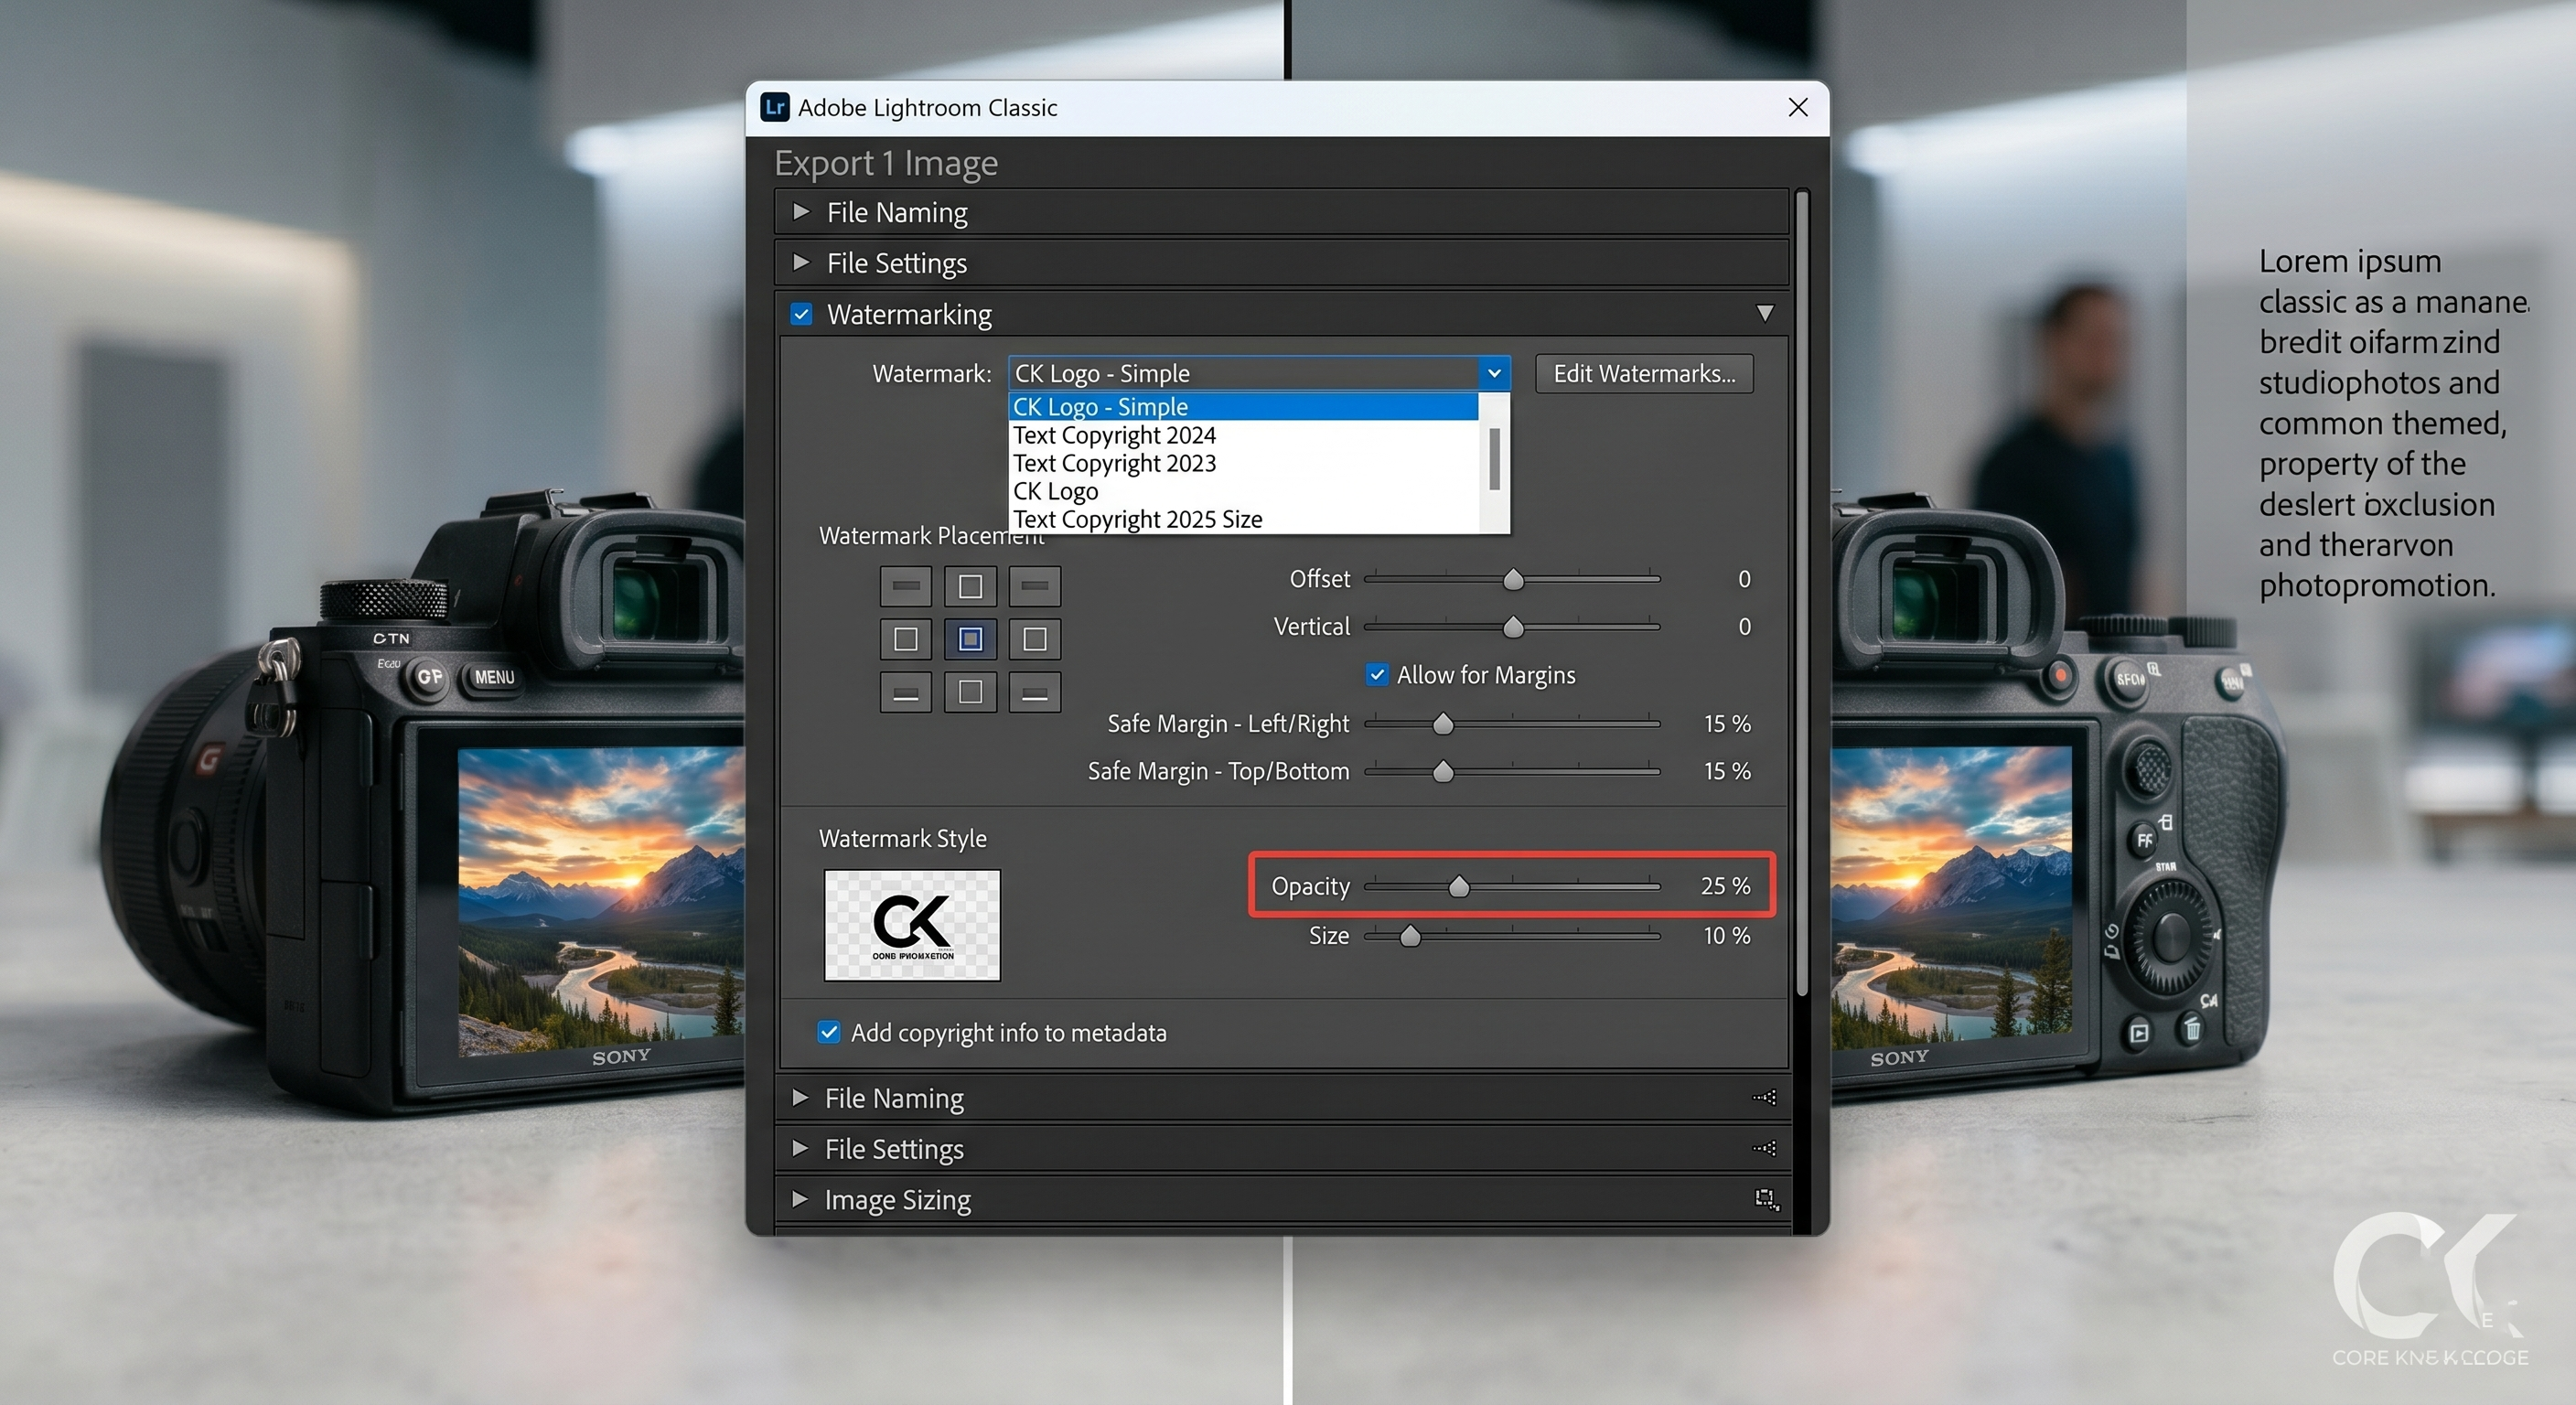
Task: Click the Opacity value 25 %
Action: coord(1725,886)
